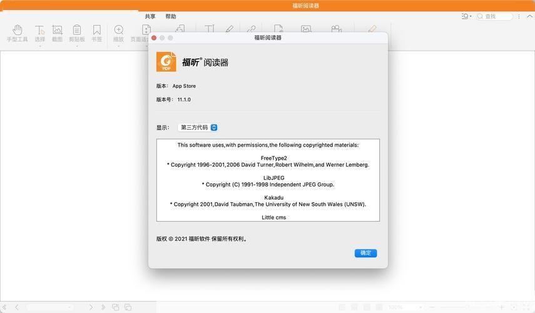
Task: Go to next page using status bar arrow
Action: pyautogui.click(x=91, y=307)
